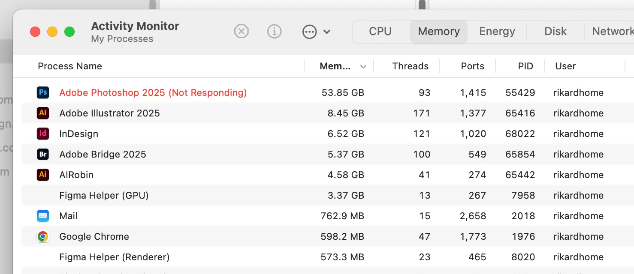Click the Google Chrome process icon
Image resolution: width=634 pixels, height=274 pixels.
click(x=43, y=236)
